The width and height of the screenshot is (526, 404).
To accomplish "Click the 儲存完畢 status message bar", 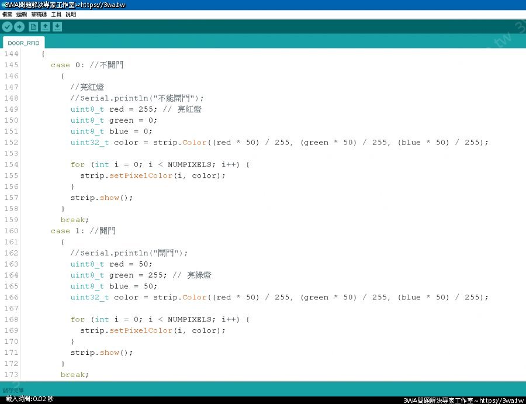I will click(13, 390).
